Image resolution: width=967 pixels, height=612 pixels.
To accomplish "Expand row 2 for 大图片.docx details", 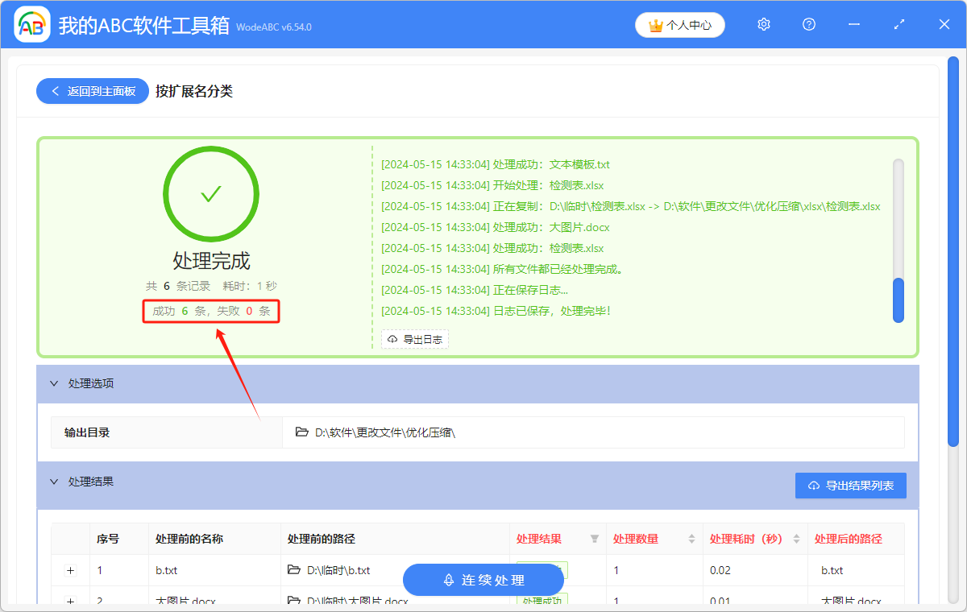I will tap(70, 602).
